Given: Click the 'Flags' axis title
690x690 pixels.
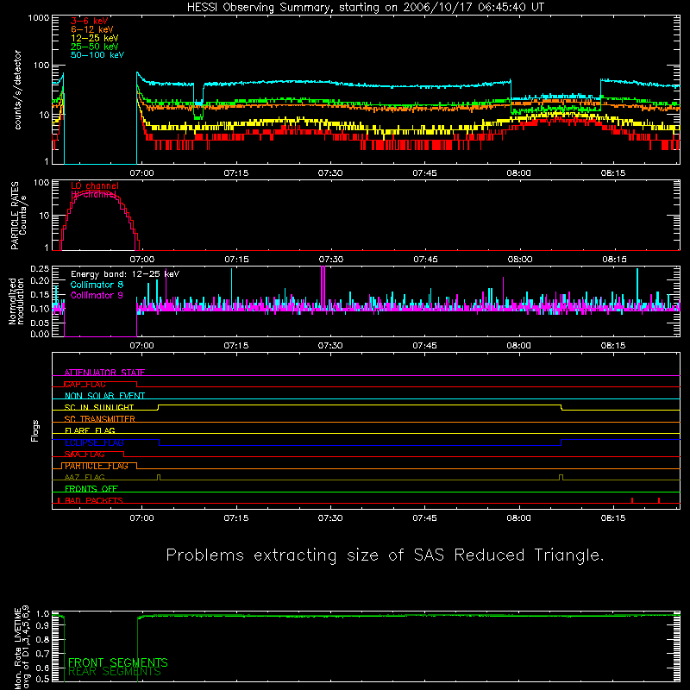Looking at the screenshot, I should pyautogui.click(x=35, y=430).
